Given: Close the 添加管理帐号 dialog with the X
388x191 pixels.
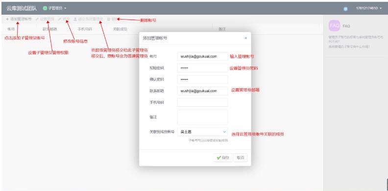Looking at the screenshot, I should click(x=246, y=38).
